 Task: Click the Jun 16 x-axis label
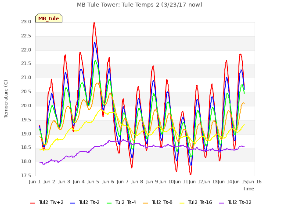(x=254, y=182)
